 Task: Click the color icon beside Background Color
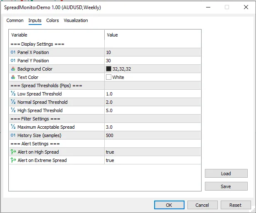click(x=13, y=69)
